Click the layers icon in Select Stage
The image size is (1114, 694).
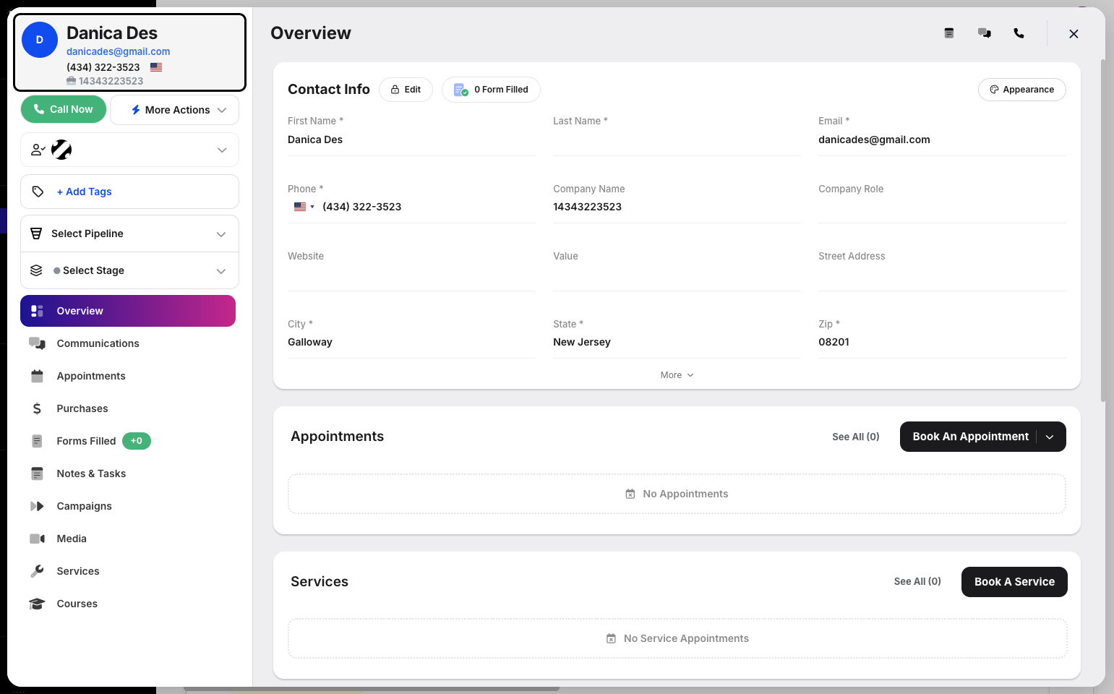click(x=36, y=270)
